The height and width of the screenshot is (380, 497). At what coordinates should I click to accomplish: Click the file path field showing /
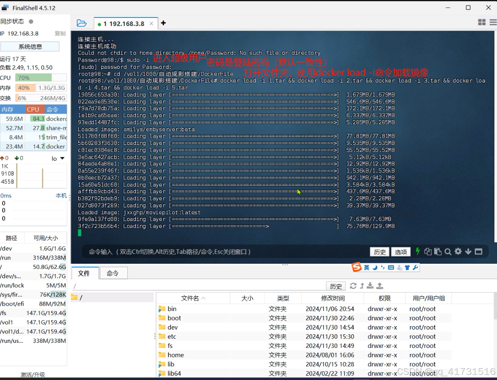[198, 286]
